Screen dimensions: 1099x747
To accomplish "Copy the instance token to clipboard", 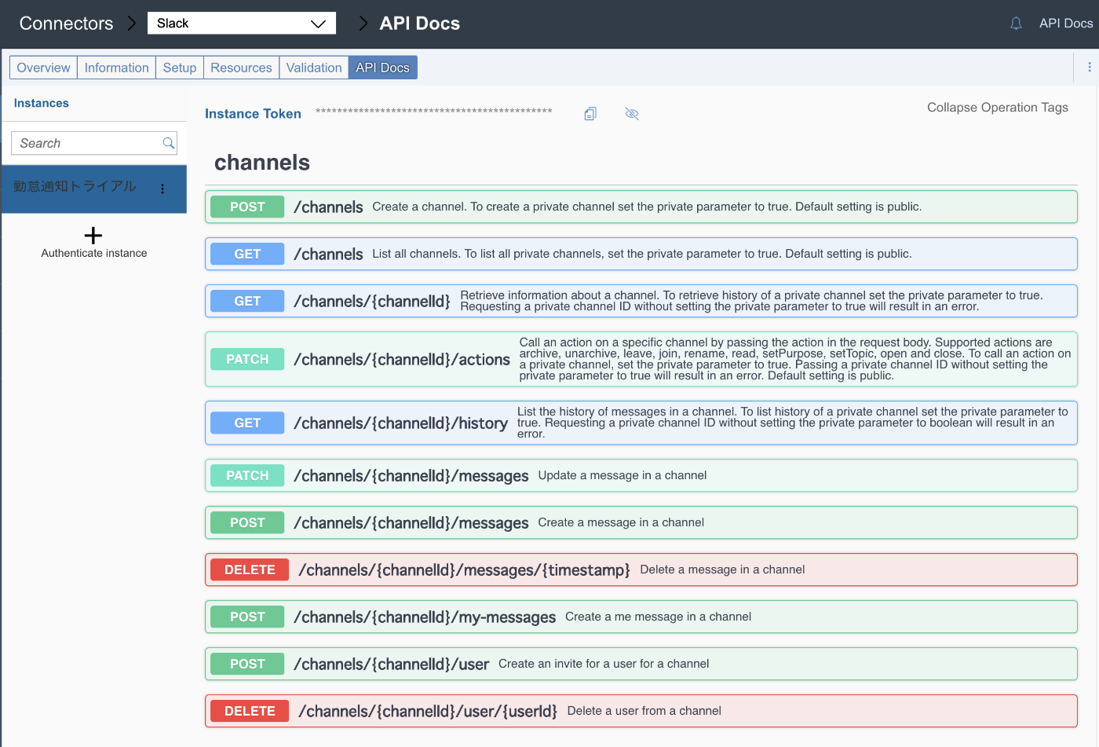I will click(590, 114).
